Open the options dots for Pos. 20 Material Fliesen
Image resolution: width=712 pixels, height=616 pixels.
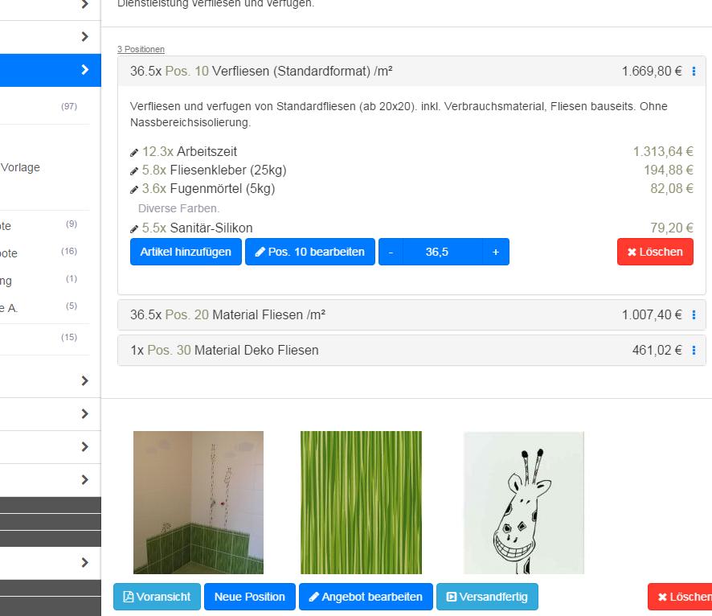[x=694, y=314]
